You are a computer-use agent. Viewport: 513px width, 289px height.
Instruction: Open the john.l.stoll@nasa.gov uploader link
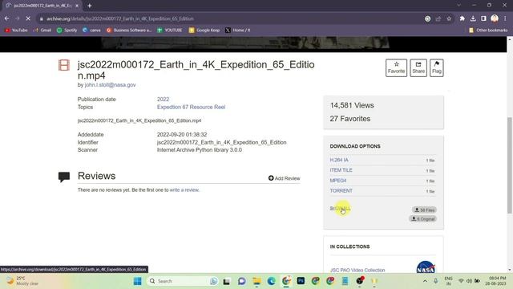pos(111,85)
